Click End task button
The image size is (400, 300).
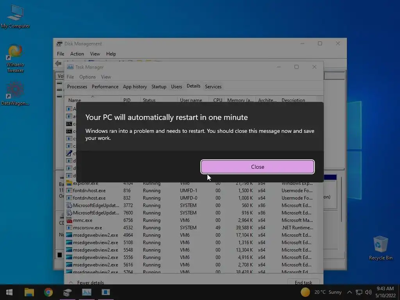(303, 282)
